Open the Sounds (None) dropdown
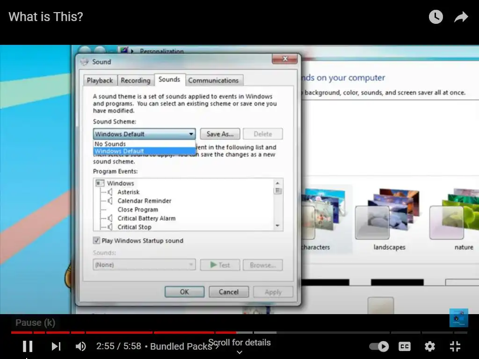The image size is (479, 359). pyautogui.click(x=144, y=265)
